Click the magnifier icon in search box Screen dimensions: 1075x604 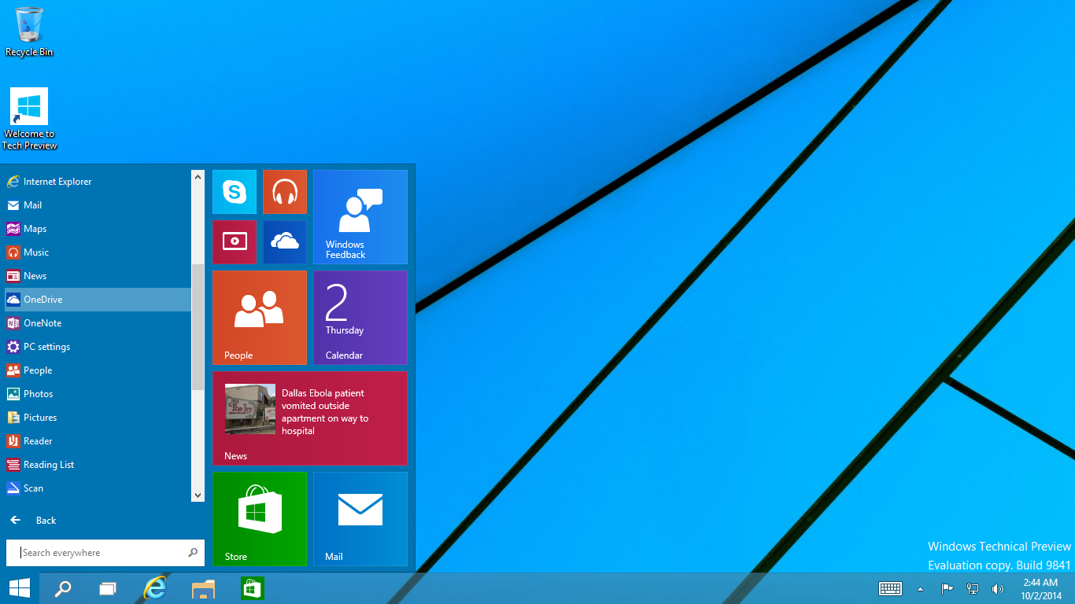(193, 553)
